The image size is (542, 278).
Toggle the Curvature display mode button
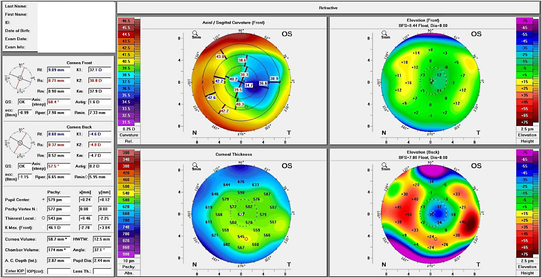coord(129,135)
